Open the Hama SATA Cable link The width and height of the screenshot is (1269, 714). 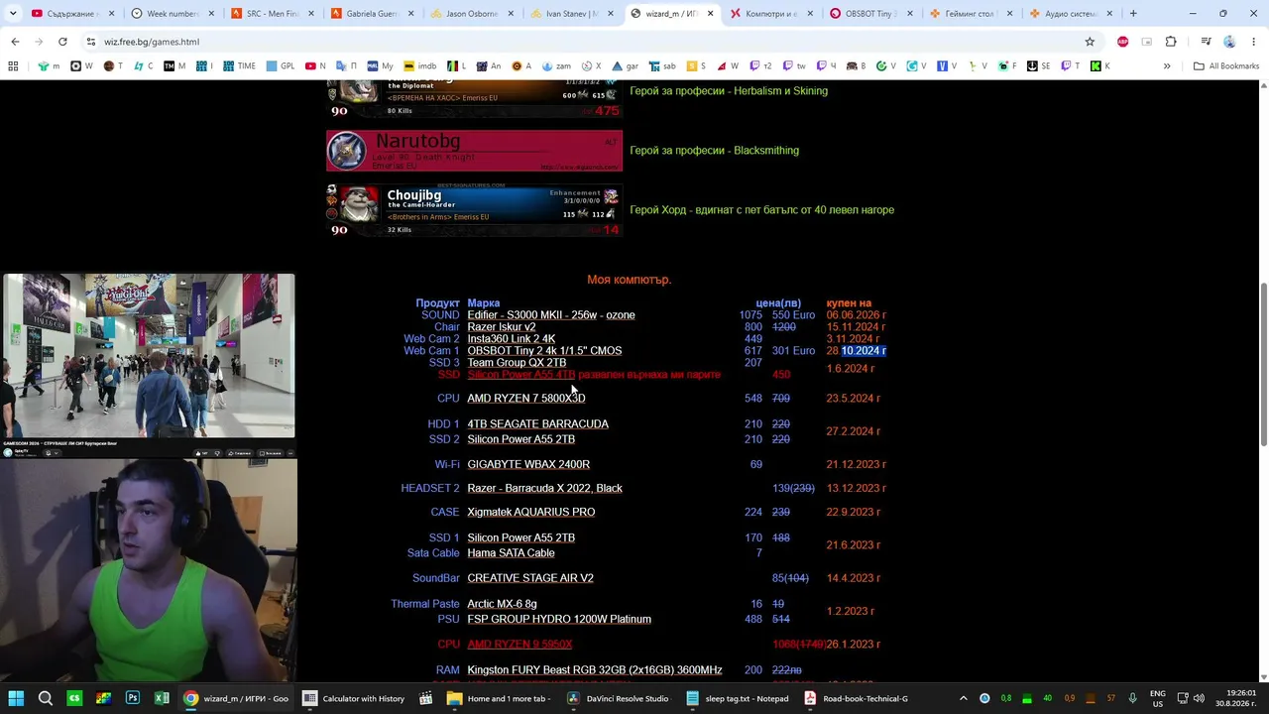pos(511,553)
